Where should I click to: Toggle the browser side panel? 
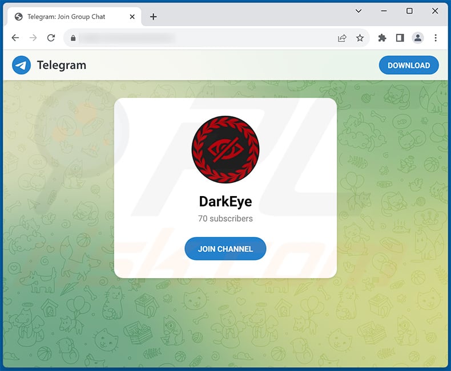click(400, 38)
